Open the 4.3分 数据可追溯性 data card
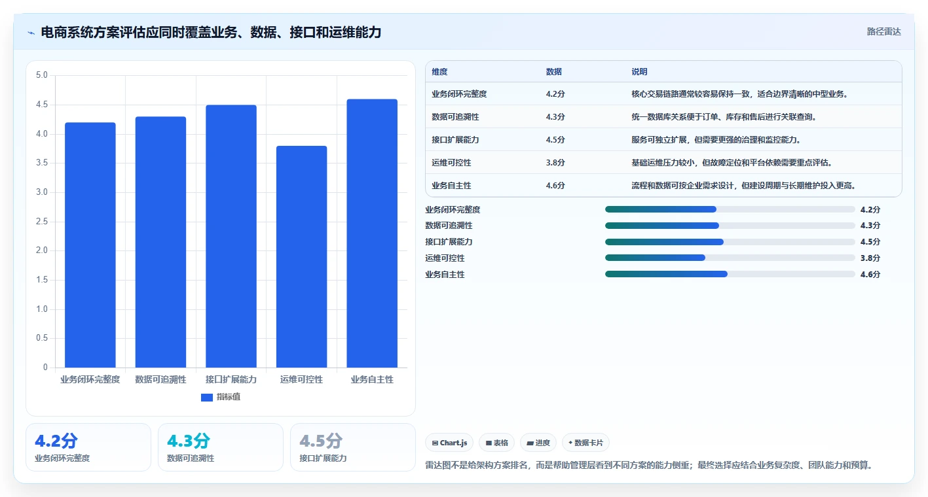The height and width of the screenshot is (497, 928). 221,447
